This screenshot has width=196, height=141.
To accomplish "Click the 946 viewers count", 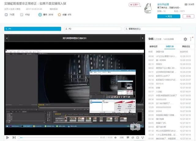I will coord(151,39).
